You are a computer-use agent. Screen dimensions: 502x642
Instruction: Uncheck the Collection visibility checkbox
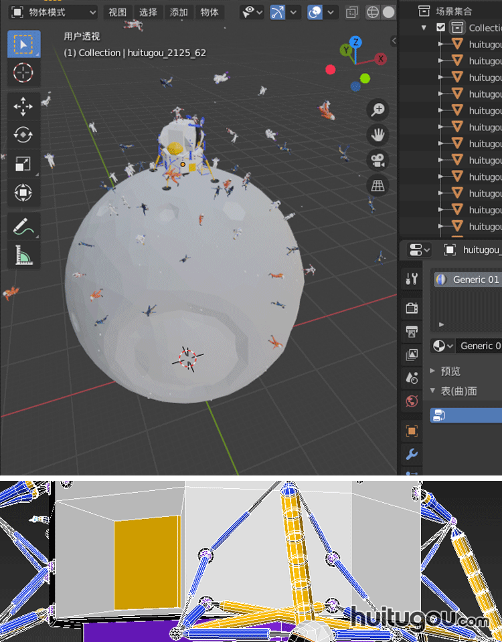pyautogui.click(x=440, y=27)
